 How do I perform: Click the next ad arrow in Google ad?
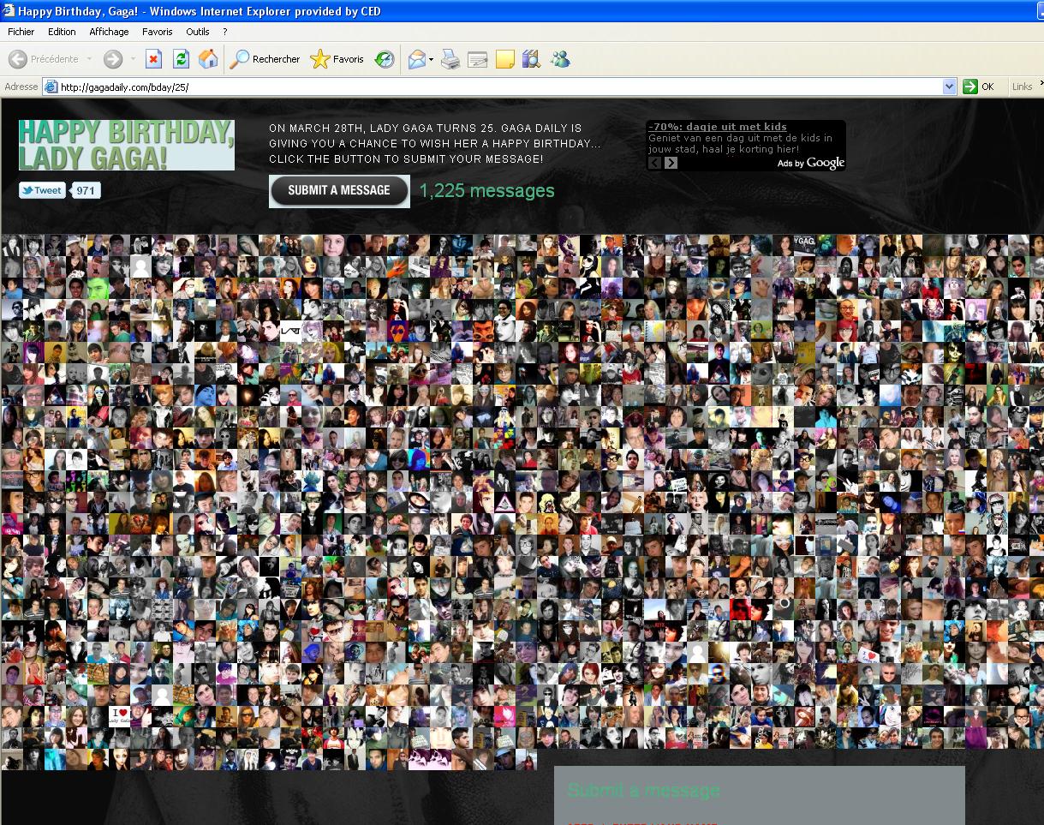pos(671,163)
